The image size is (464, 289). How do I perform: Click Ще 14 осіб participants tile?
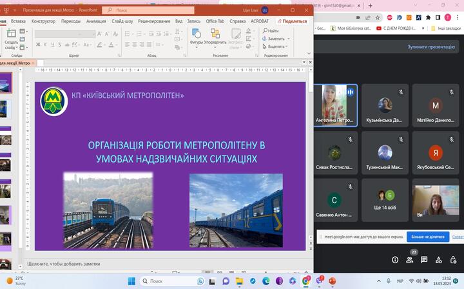[385, 200]
